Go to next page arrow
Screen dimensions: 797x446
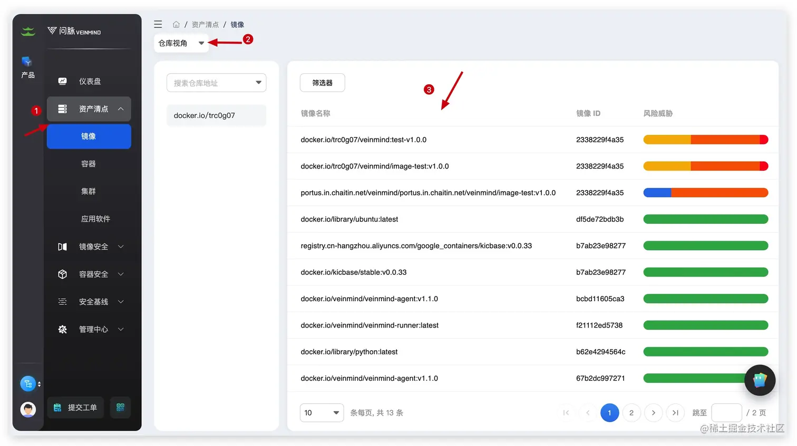coord(654,413)
